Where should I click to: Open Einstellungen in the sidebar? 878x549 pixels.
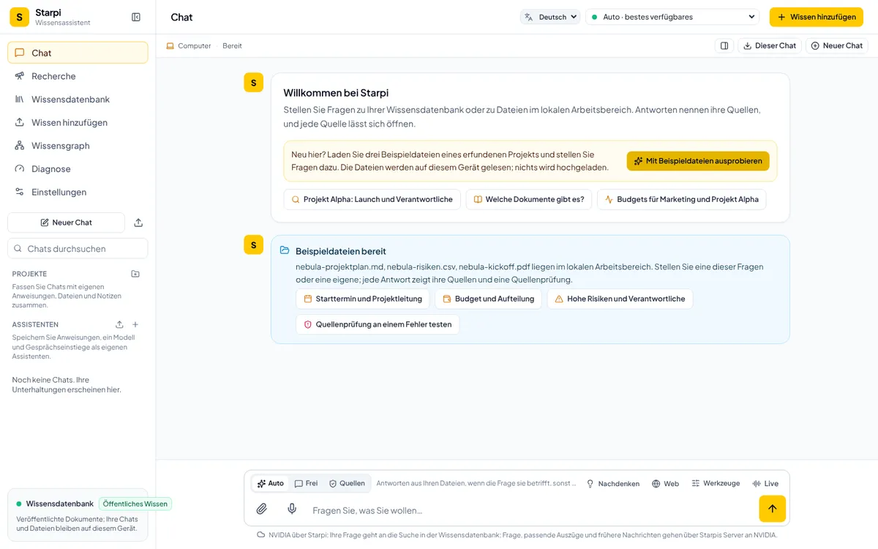(78, 192)
